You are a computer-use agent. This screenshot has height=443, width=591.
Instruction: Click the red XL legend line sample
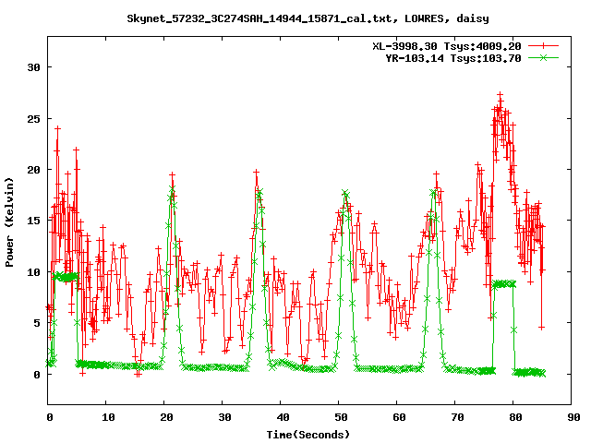[x=543, y=46]
